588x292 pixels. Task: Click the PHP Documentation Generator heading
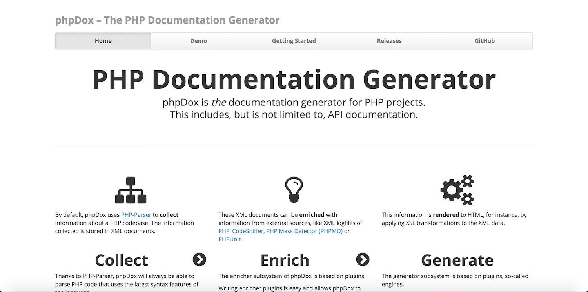[x=294, y=80]
